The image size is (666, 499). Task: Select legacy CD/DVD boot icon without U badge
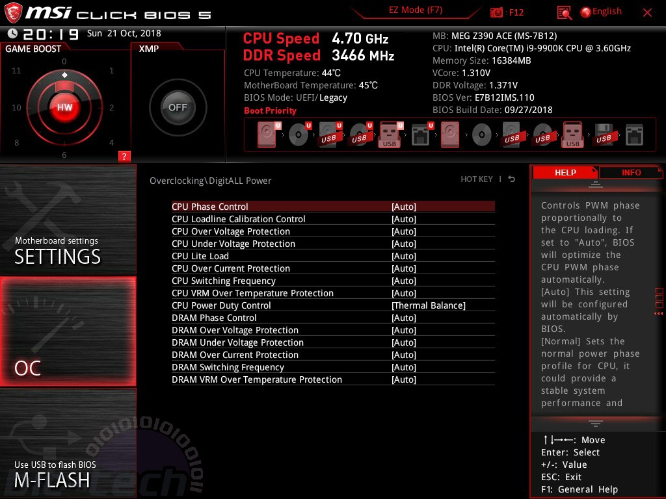[x=482, y=135]
